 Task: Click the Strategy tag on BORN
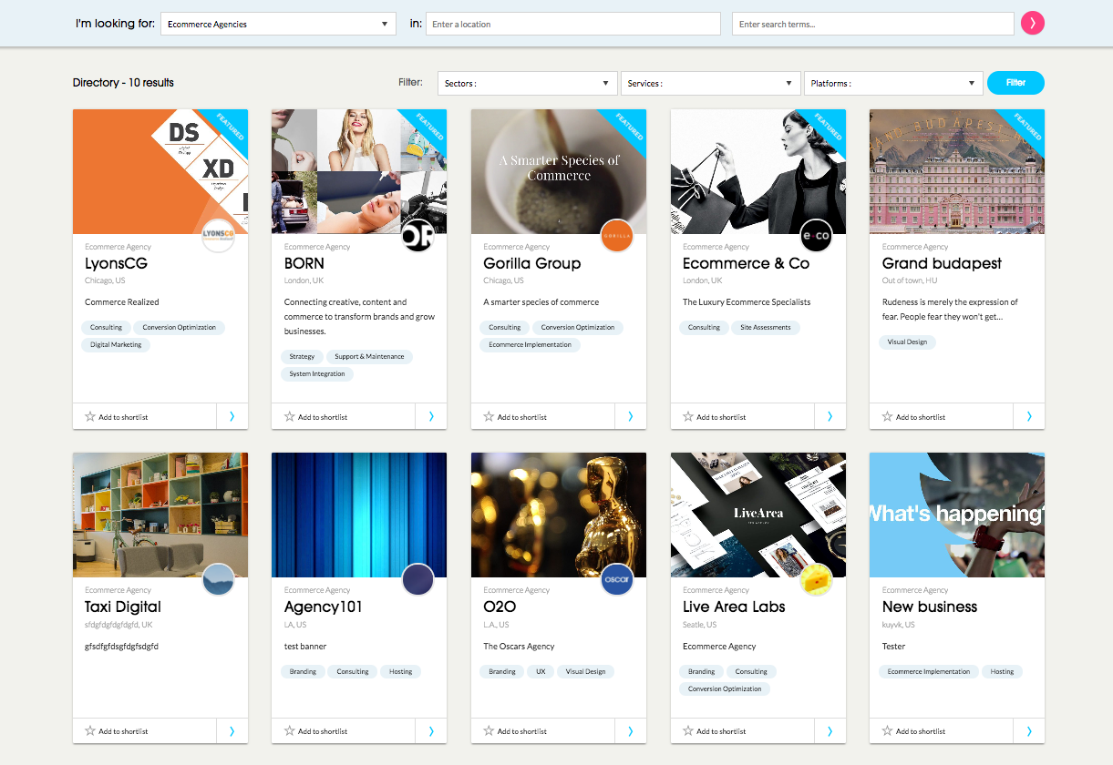(302, 356)
